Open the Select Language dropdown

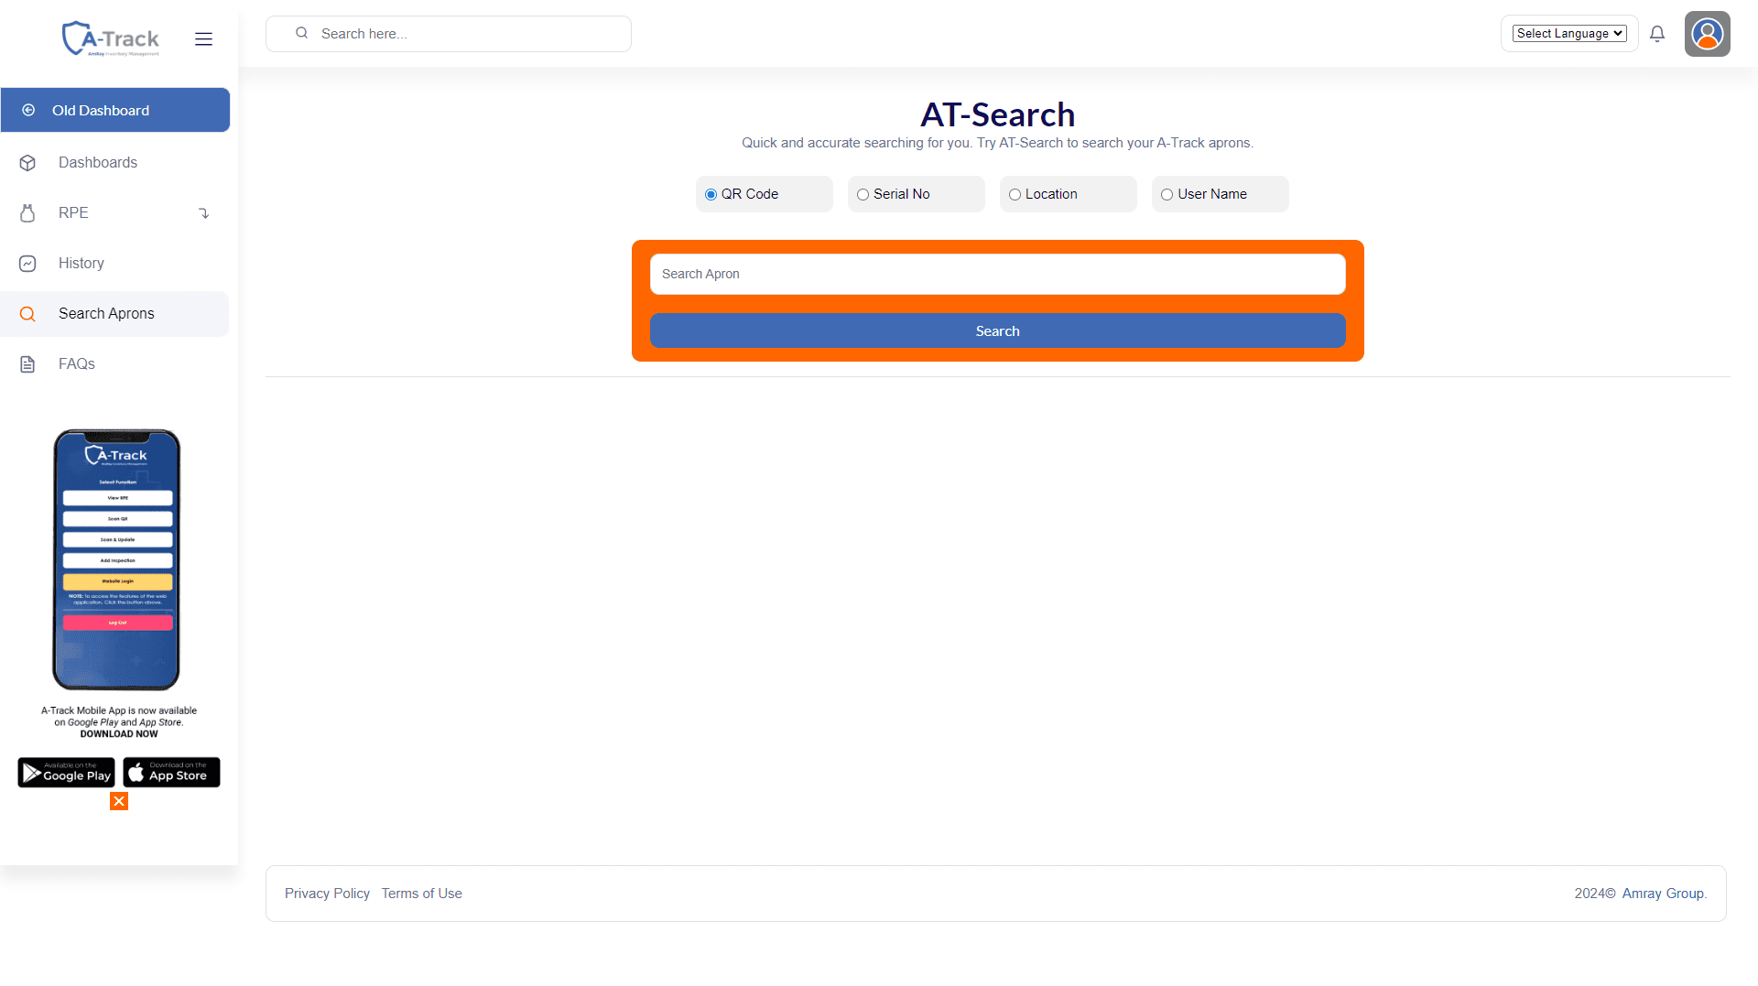[1569, 33]
